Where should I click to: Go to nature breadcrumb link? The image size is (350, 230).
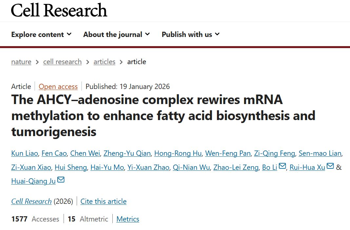(21, 62)
